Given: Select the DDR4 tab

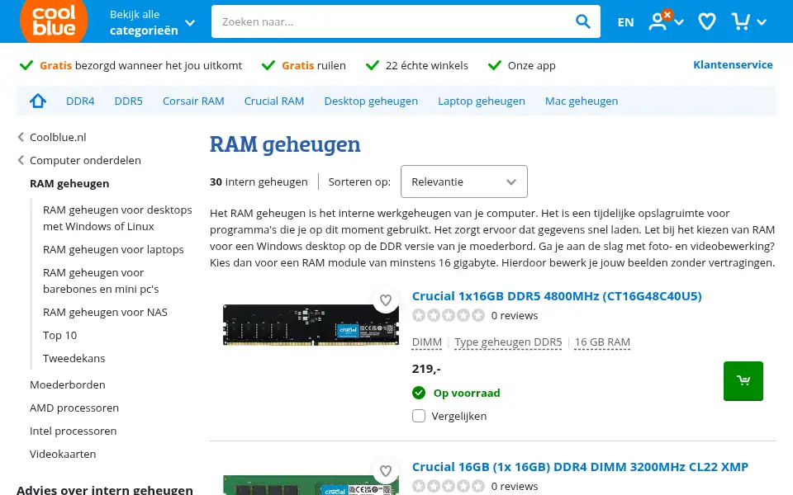Looking at the screenshot, I should point(80,101).
